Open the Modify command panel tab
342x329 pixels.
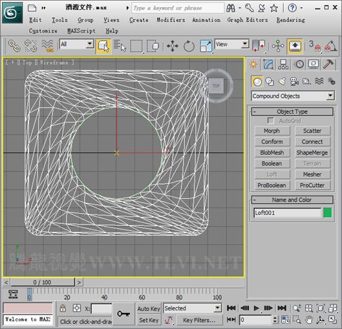point(268,64)
